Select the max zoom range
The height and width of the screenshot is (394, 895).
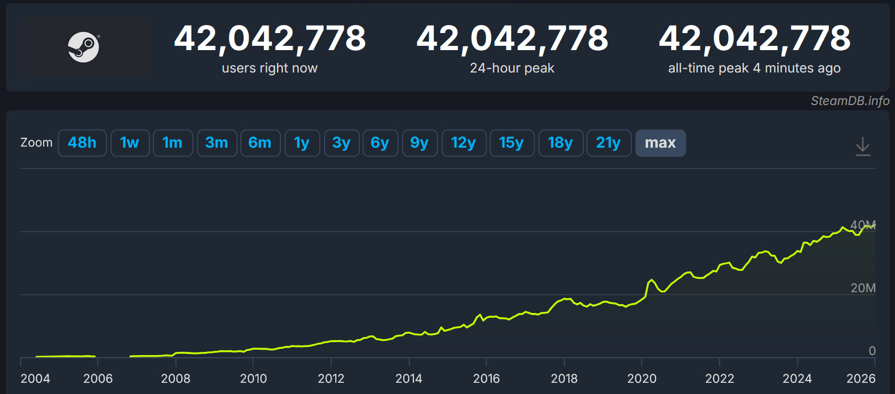[660, 143]
